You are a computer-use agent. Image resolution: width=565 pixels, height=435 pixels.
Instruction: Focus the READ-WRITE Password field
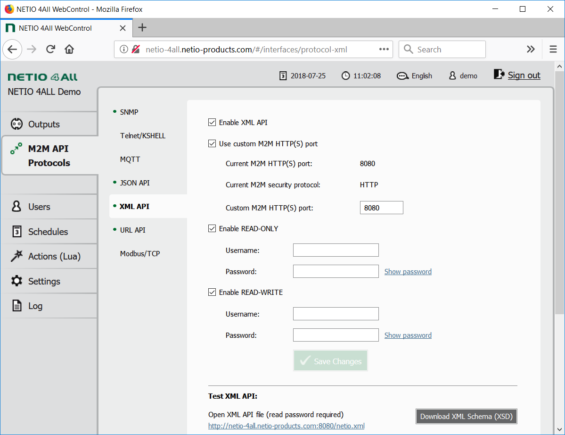[x=336, y=335]
